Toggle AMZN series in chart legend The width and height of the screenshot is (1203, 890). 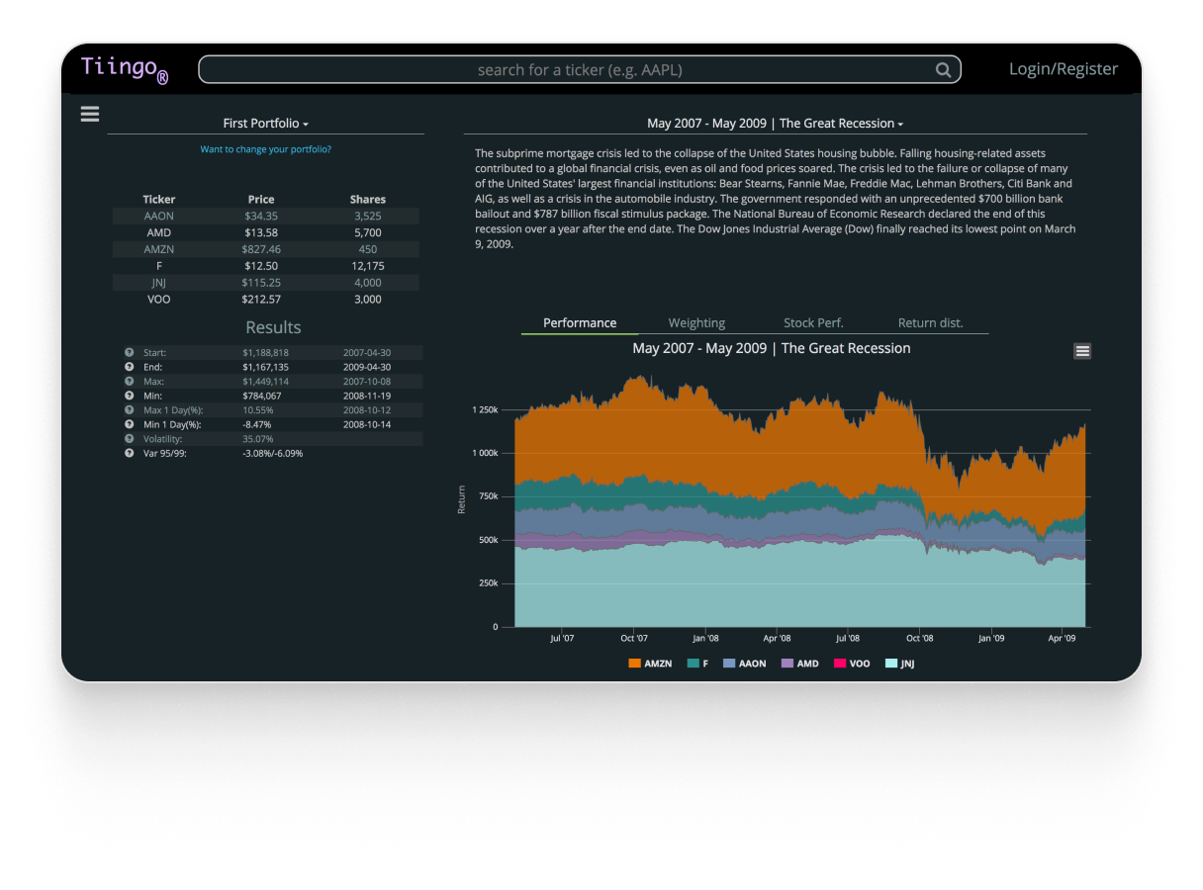point(650,664)
